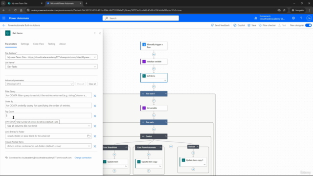Remove the Order By parameter

(95, 106)
